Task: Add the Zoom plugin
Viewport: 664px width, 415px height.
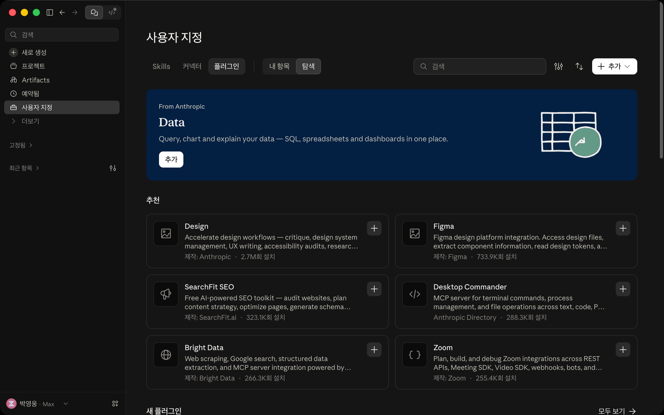Action: point(623,350)
